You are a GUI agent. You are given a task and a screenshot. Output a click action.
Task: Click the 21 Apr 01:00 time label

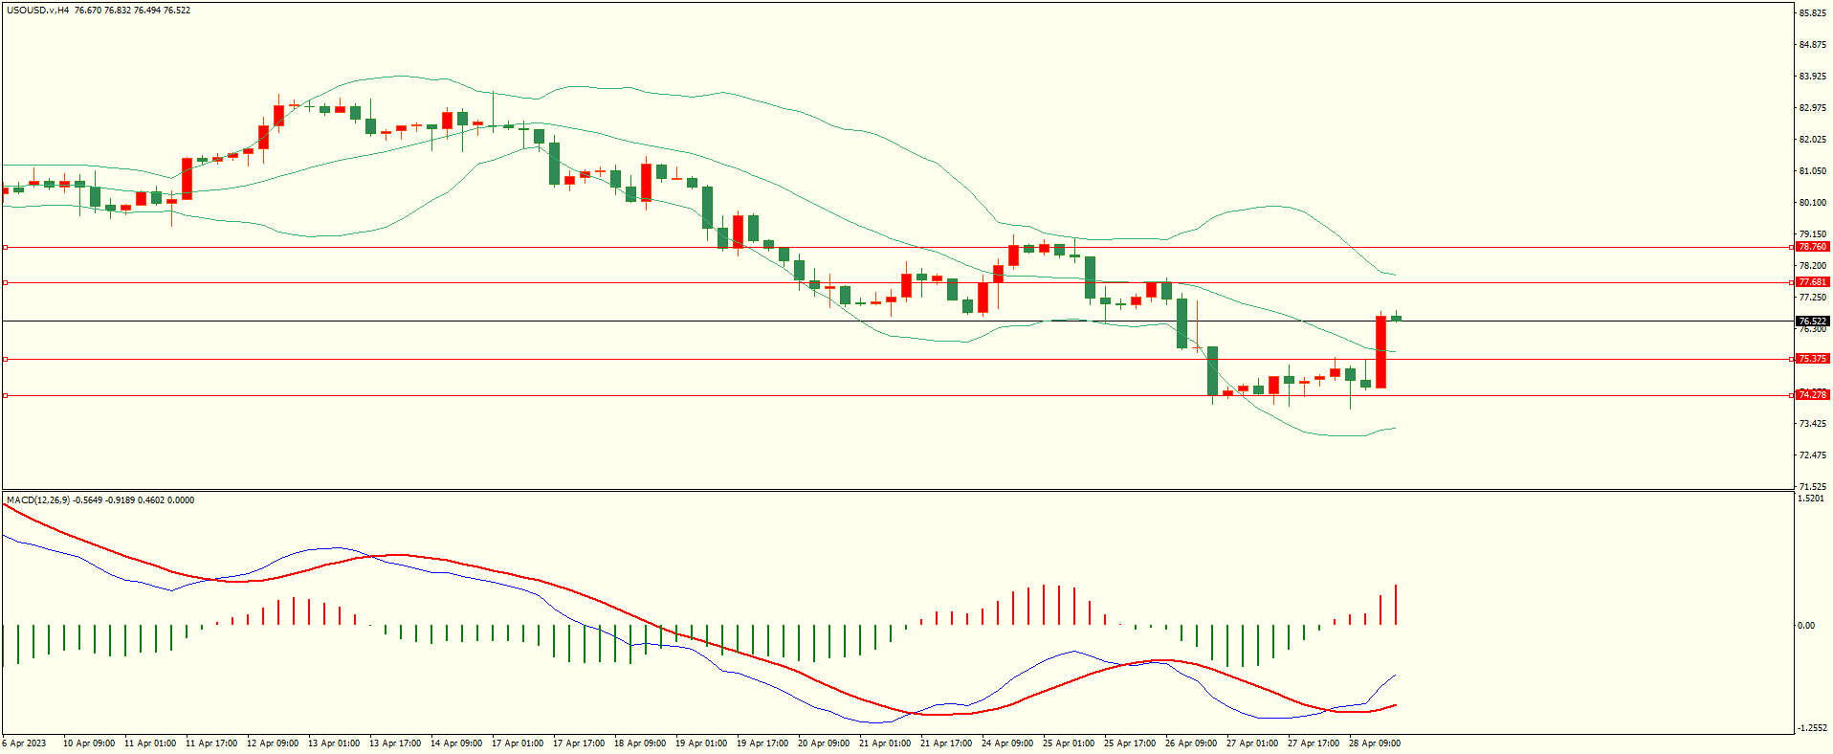(885, 743)
